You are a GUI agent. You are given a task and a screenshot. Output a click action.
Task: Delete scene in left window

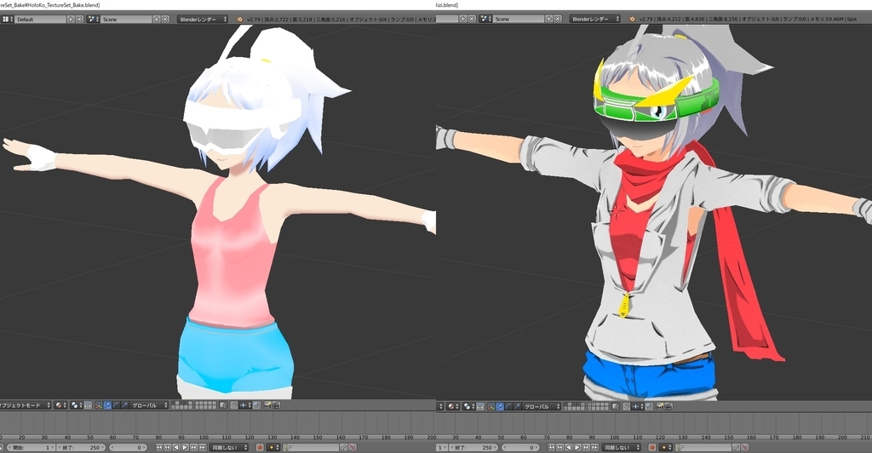(x=165, y=19)
